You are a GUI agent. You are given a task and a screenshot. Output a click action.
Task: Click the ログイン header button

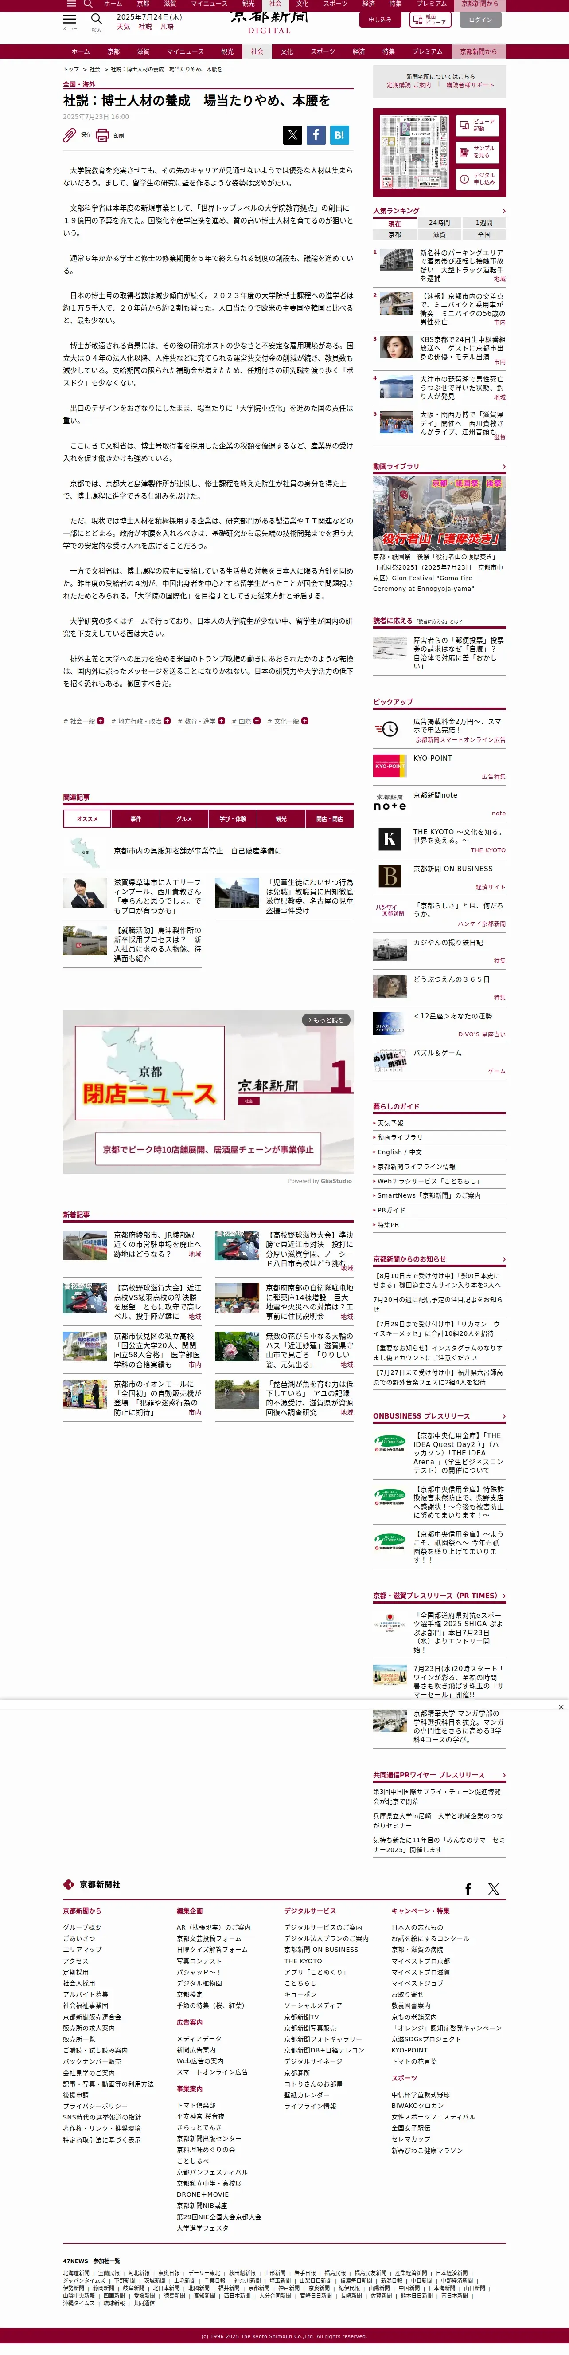[x=480, y=19]
